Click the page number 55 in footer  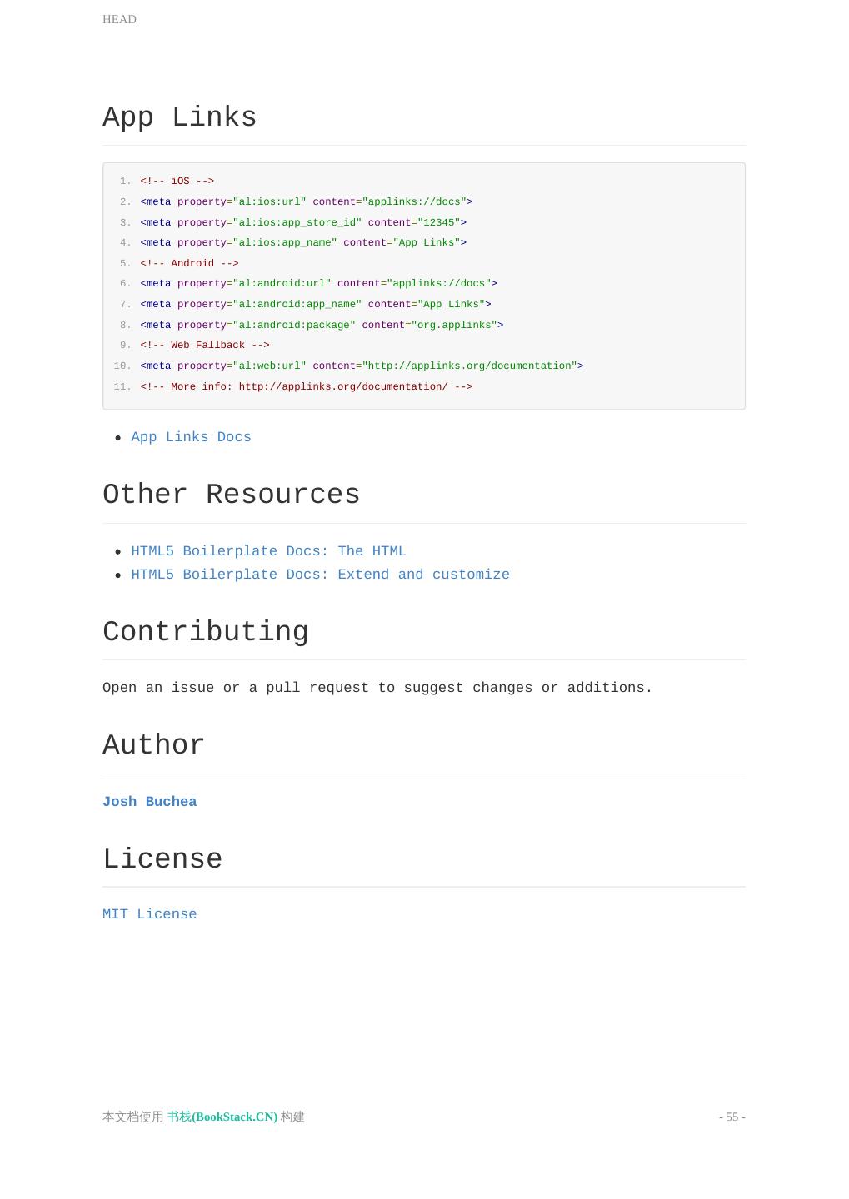732,1117
